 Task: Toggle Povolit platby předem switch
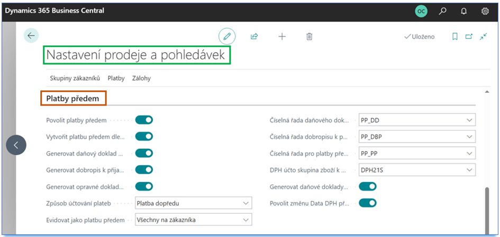(144, 120)
